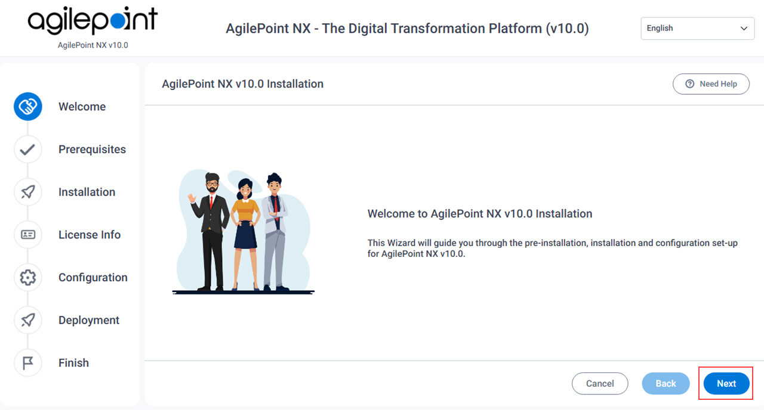The width and height of the screenshot is (764, 410).
Task: Open Need Help
Action: (711, 84)
